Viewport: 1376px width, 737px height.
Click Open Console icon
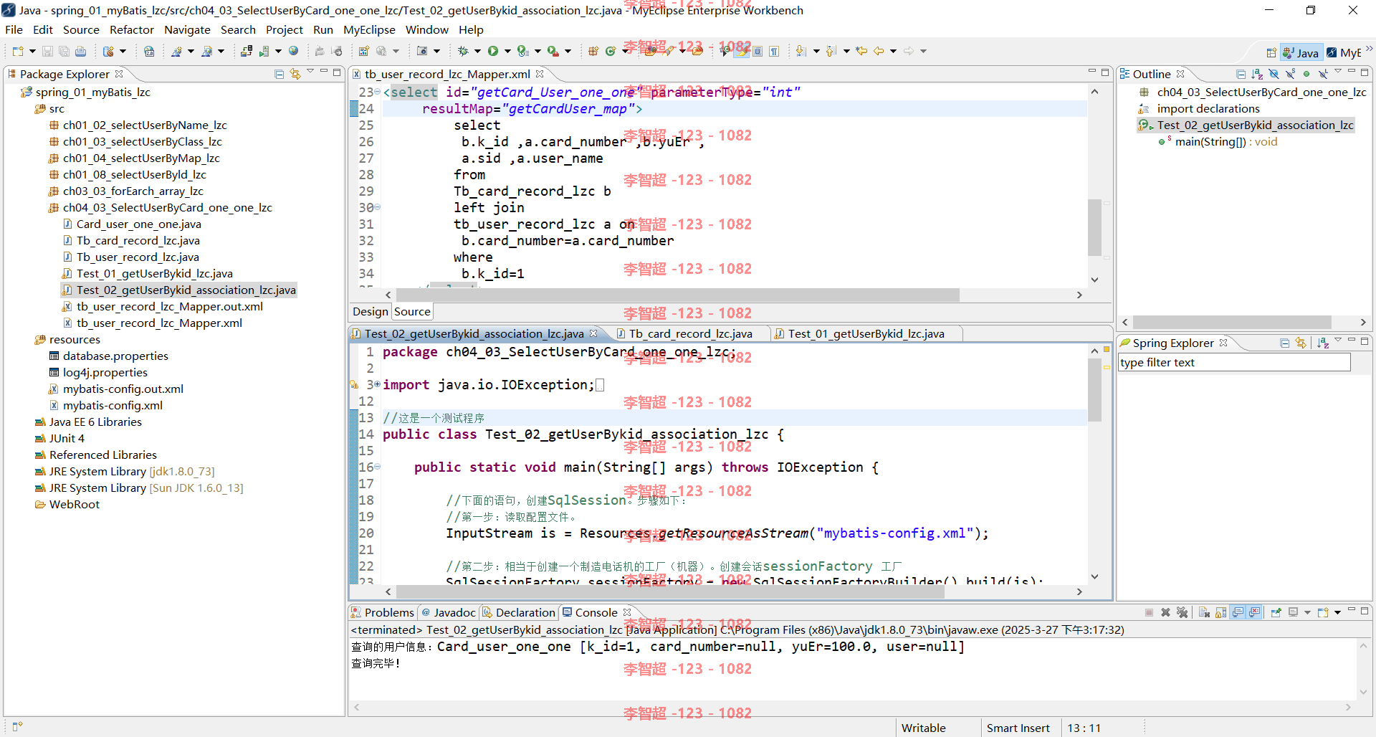pos(1323,612)
